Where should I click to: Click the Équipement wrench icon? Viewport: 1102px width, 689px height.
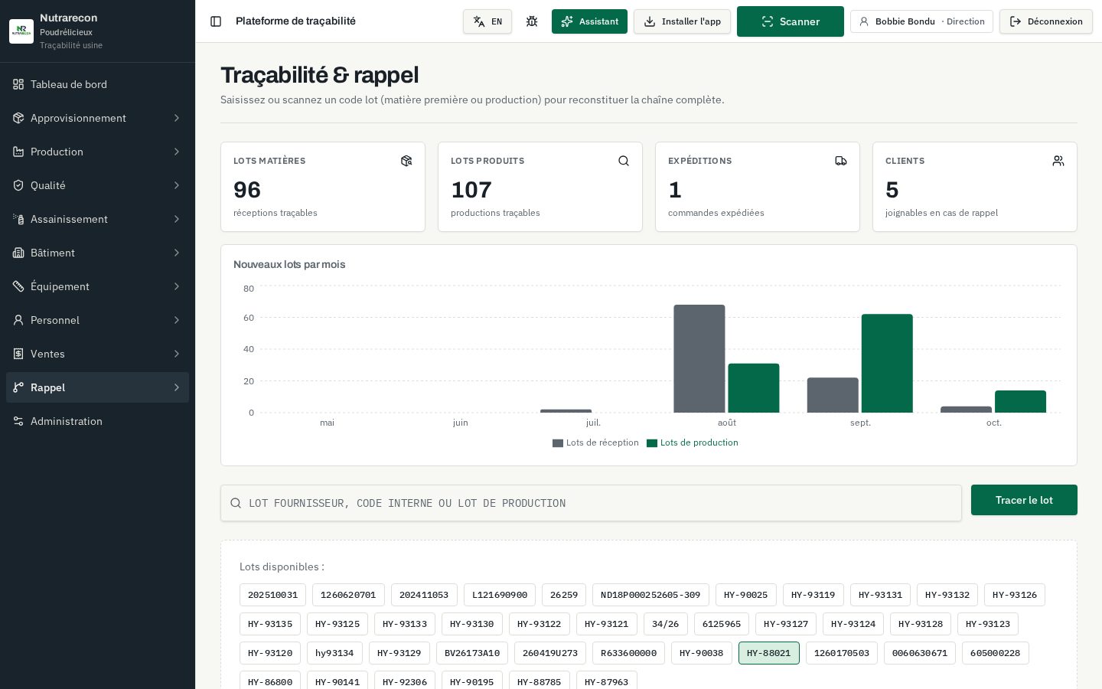pos(18,286)
